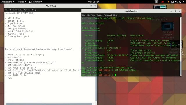Image resolution: width=186 pixels, height=105 pixels.
Task: Open Edit menu in the root terminal
Action: click(88, 15)
